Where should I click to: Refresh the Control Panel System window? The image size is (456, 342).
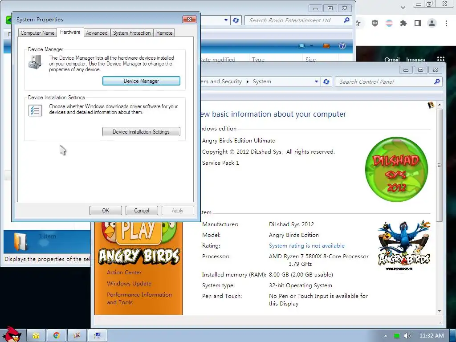point(326,82)
